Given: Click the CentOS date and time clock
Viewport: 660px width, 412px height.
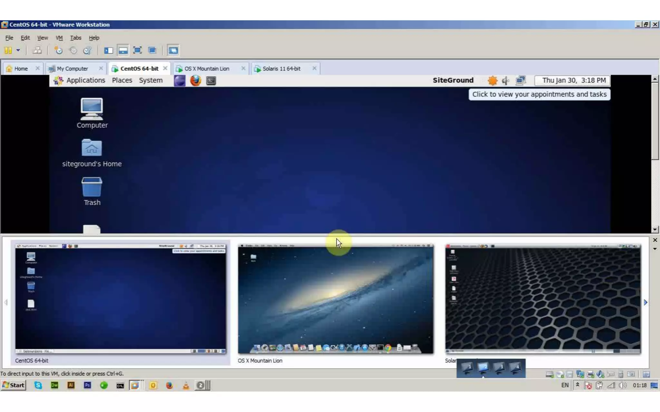Looking at the screenshot, I should [573, 80].
